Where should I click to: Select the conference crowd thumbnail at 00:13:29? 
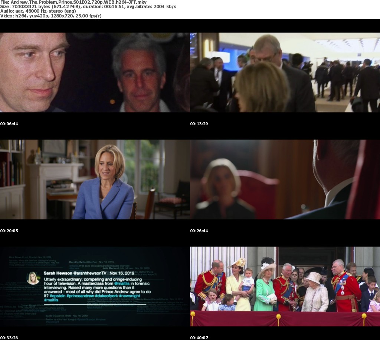coord(285,72)
